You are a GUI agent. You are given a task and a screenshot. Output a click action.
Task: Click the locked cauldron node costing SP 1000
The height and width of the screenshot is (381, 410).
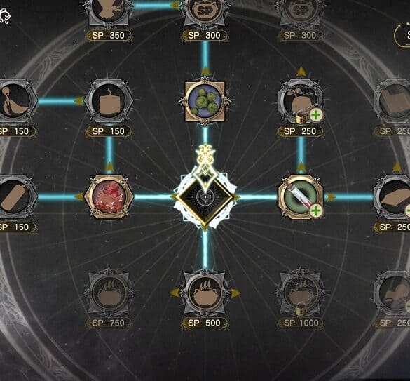coord(301,293)
